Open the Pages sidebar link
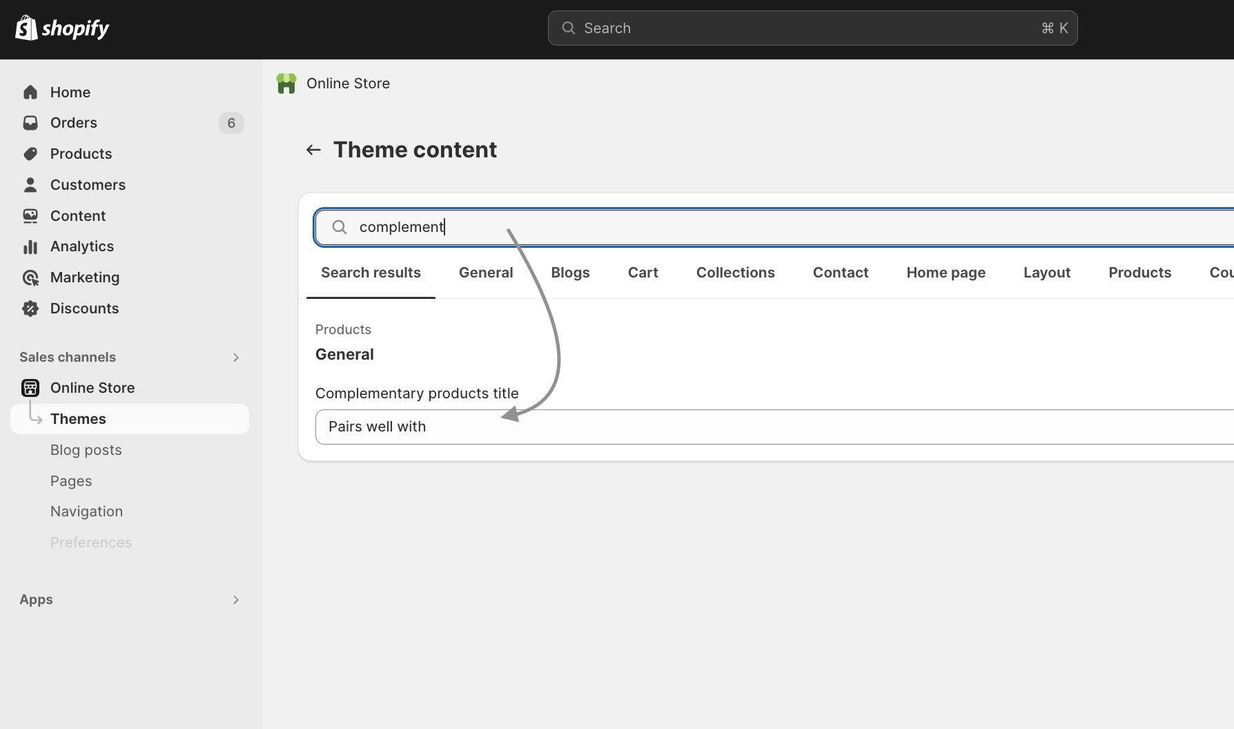The height and width of the screenshot is (729, 1234). pos(71,481)
